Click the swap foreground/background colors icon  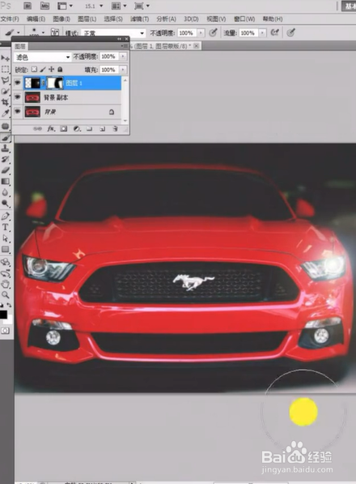pyautogui.click(x=9, y=305)
